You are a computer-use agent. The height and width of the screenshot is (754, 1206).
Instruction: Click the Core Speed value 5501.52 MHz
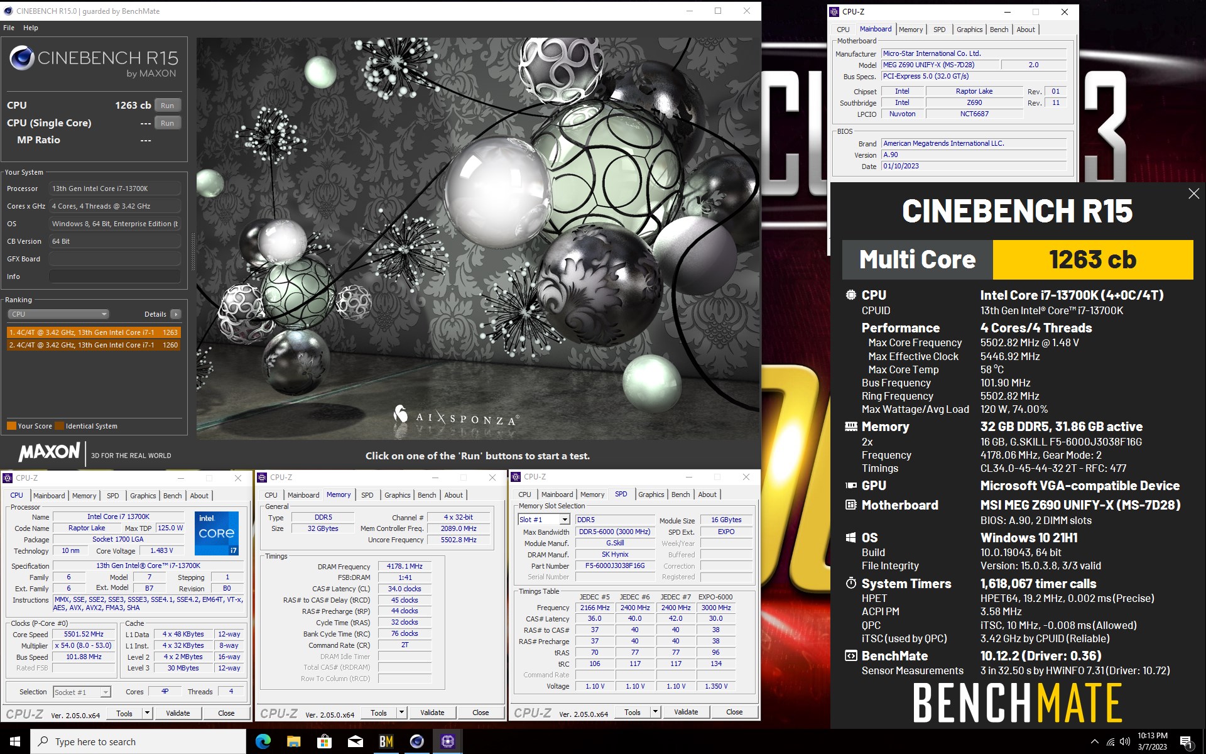pos(84,634)
